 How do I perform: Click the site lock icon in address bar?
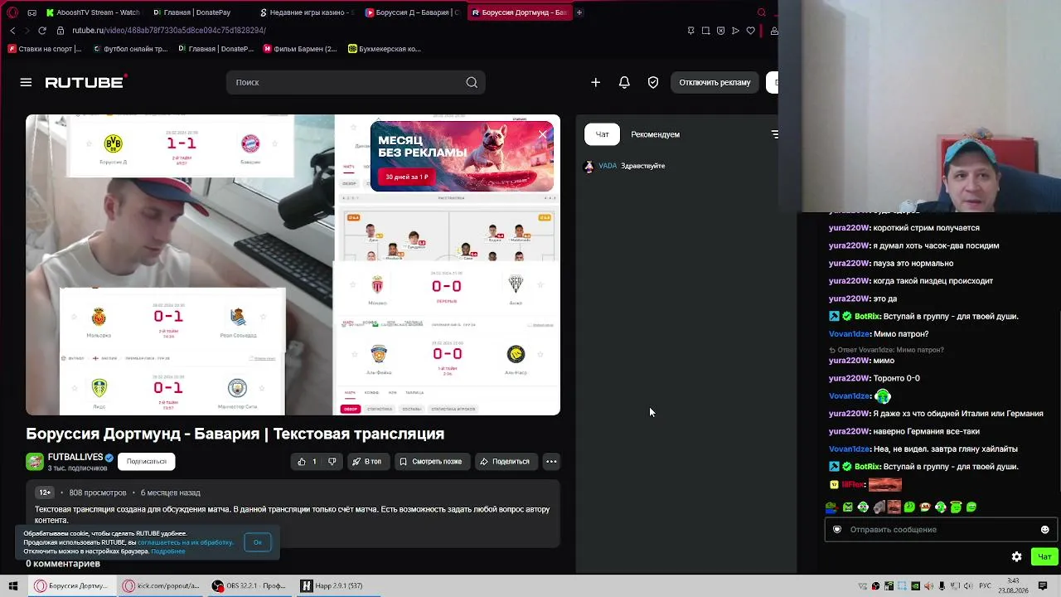pyautogui.click(x=61, y=31)
